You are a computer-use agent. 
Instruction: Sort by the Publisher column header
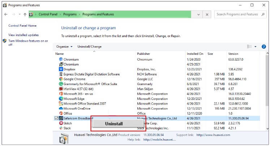pos(143,54)
